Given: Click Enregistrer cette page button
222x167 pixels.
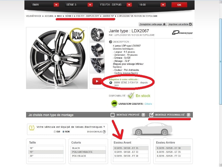Looking at the screenshot, I should tap(153, 24).
